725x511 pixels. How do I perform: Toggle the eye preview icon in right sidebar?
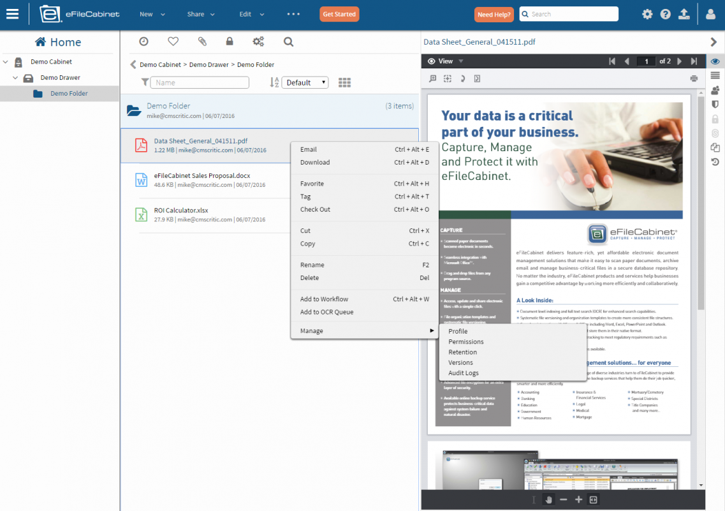click(x=715, y=61)
